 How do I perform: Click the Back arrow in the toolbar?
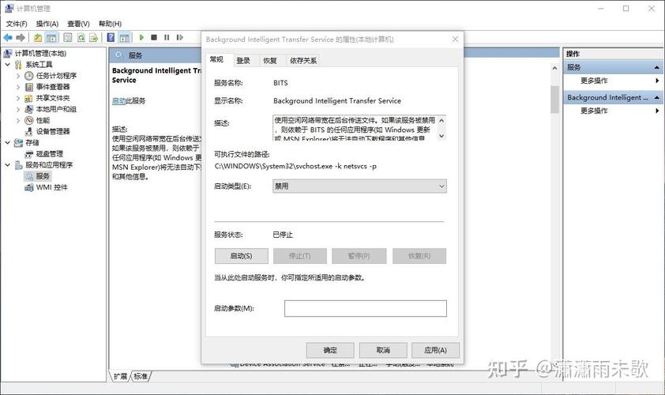click(x=8, y=38)
